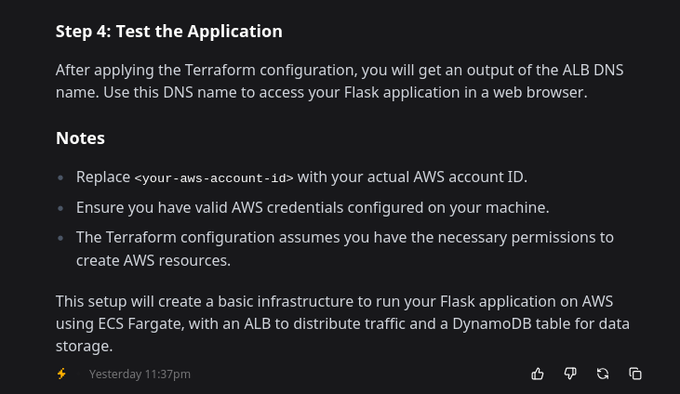The height and width of the screenshot is (394, 680).
Task: Click the thumbs up icon
Action: pyautogui.click(x=538, y=374)
